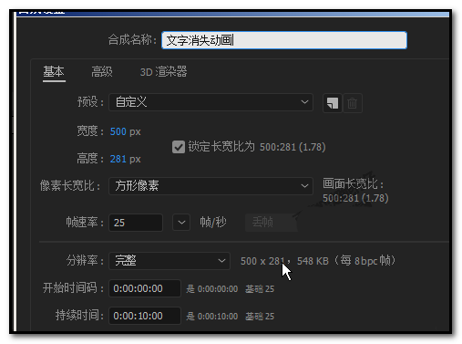
Task: Switch to the 高级 tab
Action: 102,72
